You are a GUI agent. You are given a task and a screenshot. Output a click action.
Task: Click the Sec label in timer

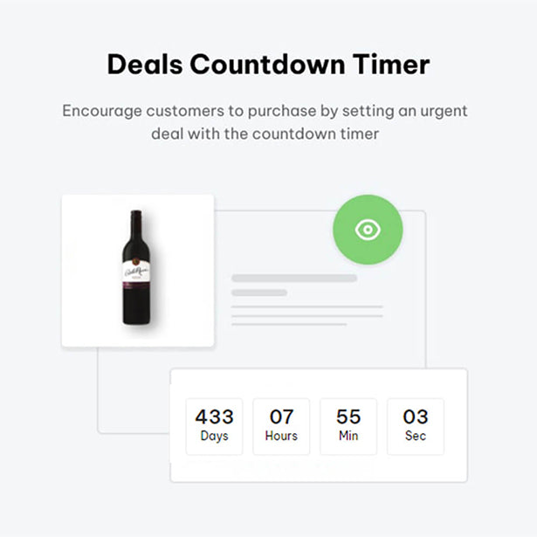[416, 436]
